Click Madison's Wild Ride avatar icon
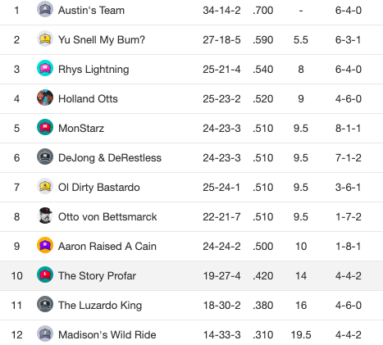Image resolution: width=383 pixels, height=345 pixels. tap(45, 334)
